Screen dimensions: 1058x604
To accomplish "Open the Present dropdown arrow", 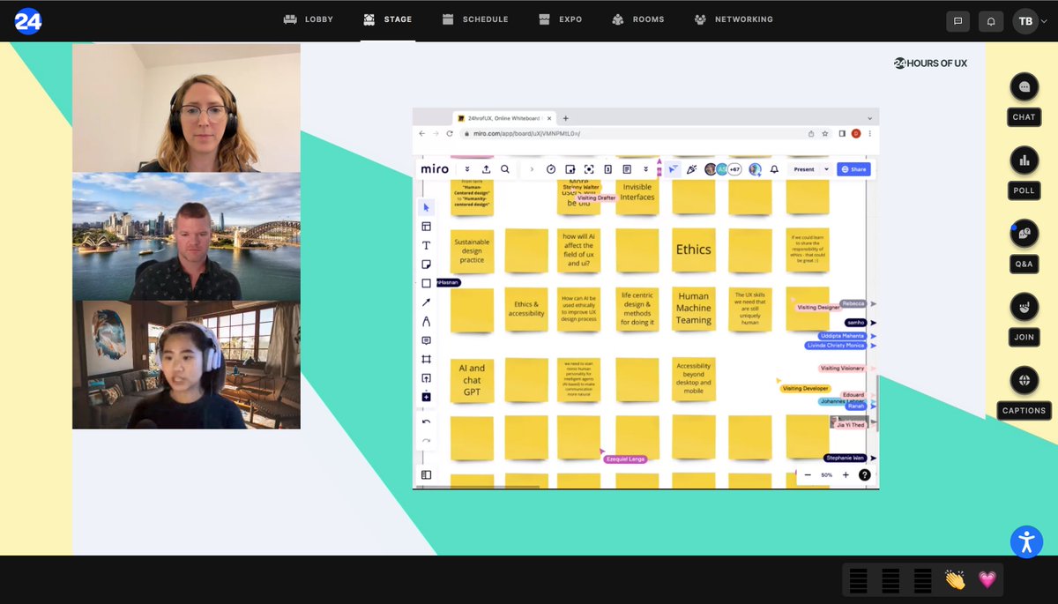I will tap(826, 168).
